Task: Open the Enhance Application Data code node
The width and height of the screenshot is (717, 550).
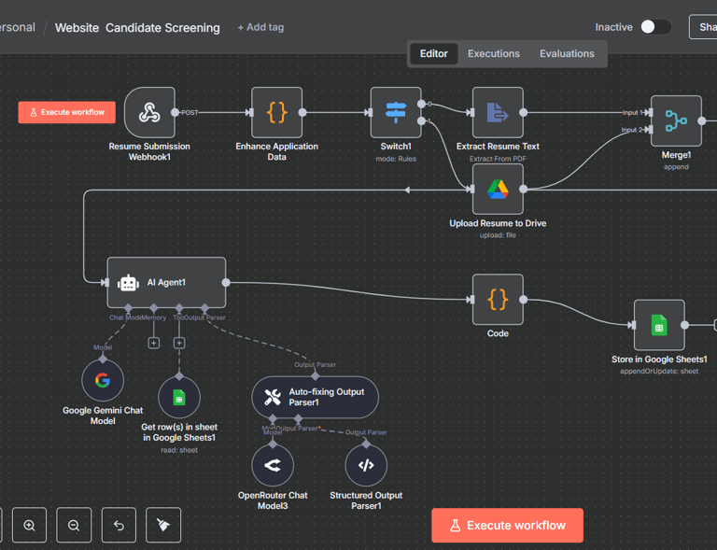Action: click(276, 112)
